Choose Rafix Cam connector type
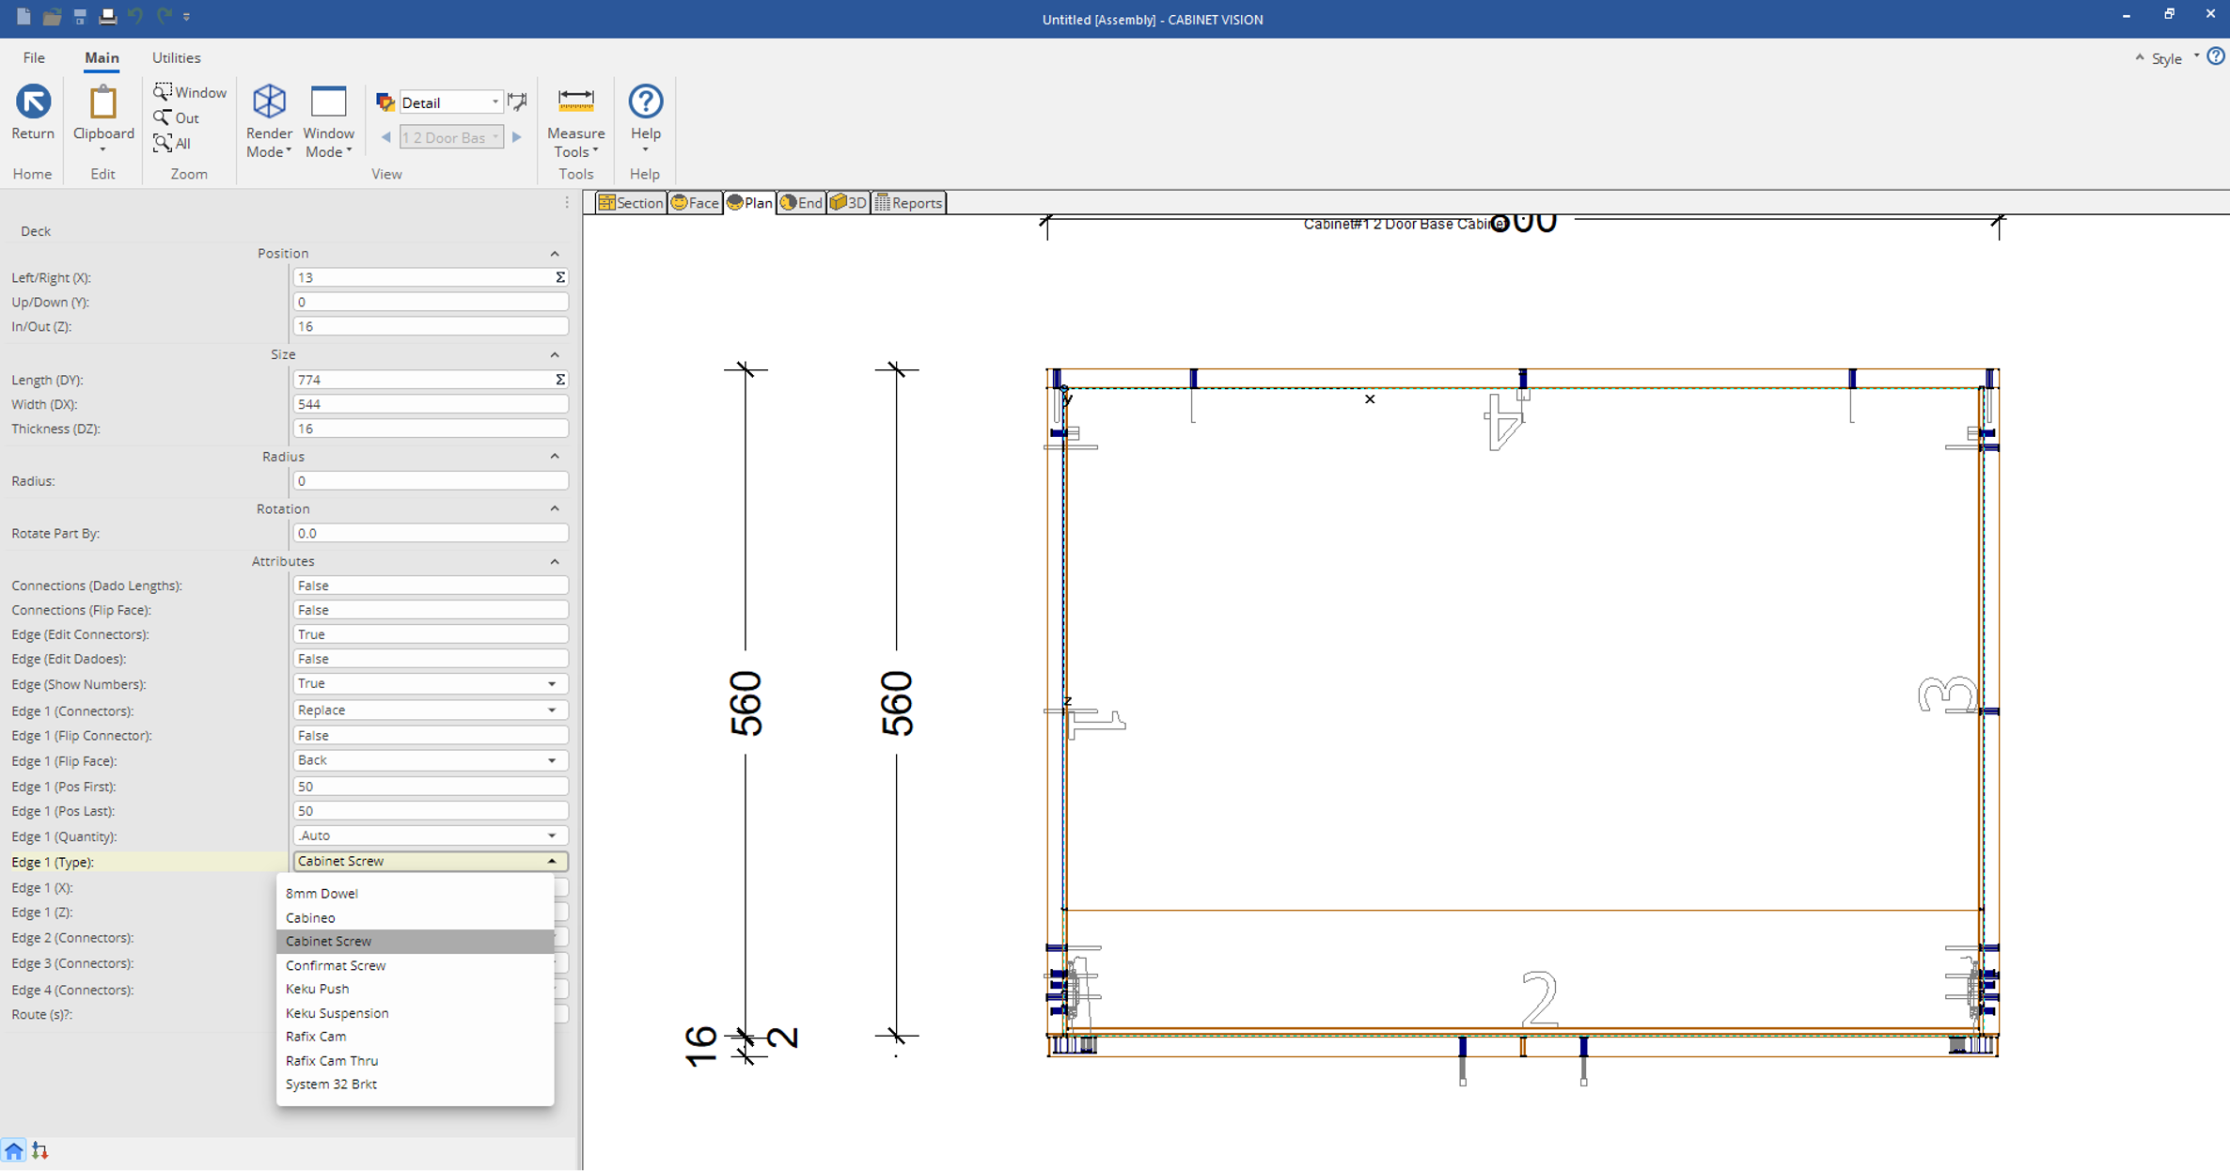 pyautogui.click(x=316, y=1036)
